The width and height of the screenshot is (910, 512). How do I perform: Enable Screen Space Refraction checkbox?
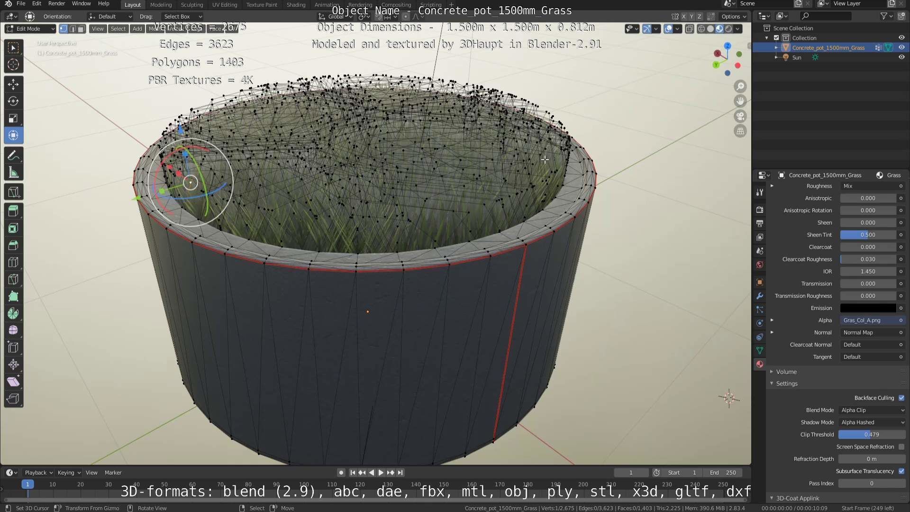coord(901,447)
